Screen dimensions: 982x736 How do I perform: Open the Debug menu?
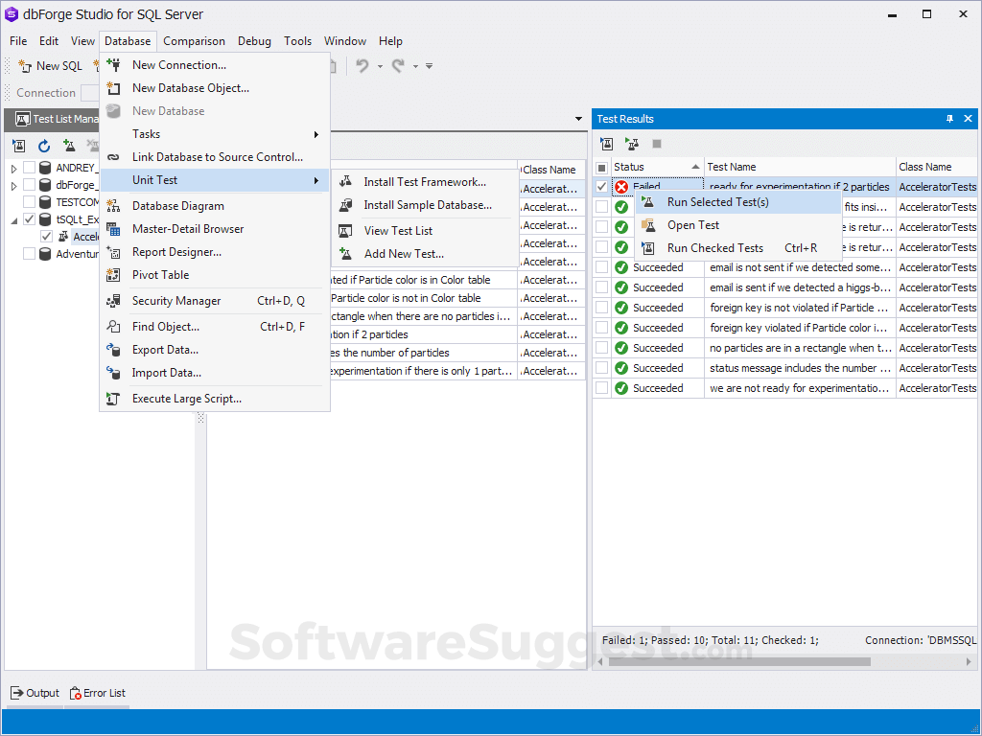254,41
